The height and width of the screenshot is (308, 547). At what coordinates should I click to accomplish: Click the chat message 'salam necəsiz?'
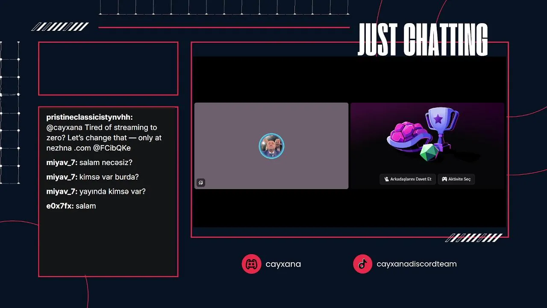tap(106, 163)
